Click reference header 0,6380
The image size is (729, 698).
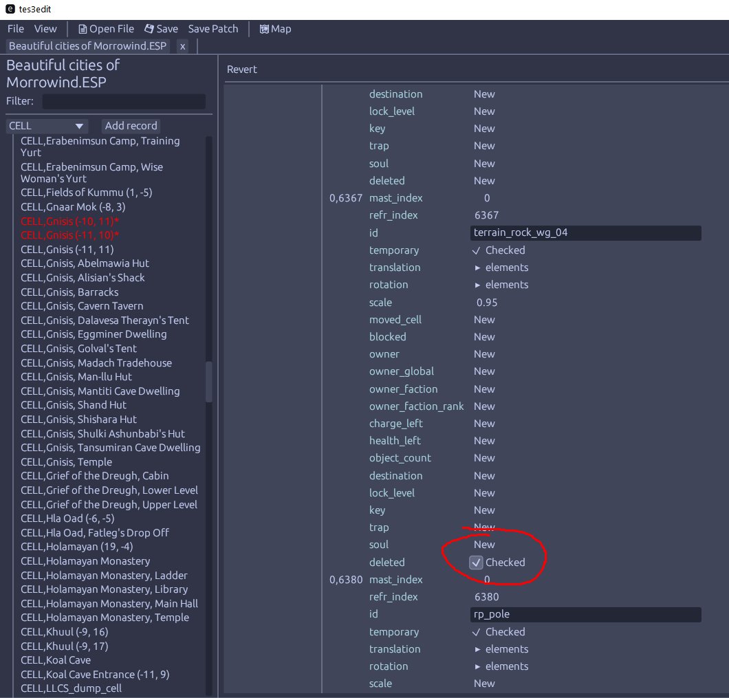point(345,580)
